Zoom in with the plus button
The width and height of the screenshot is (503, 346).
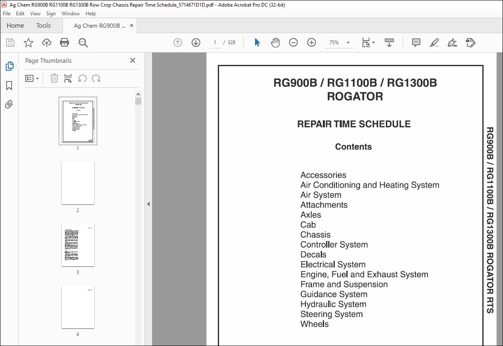312,43
